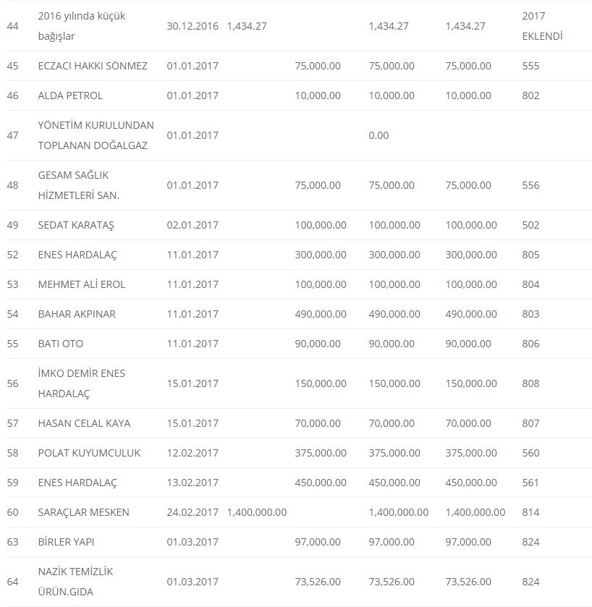Image resolution: width=592 pixels, height=607 pixels.
Task: Select the 2017 EKLENDİ note cell
Action: (541, 26)
